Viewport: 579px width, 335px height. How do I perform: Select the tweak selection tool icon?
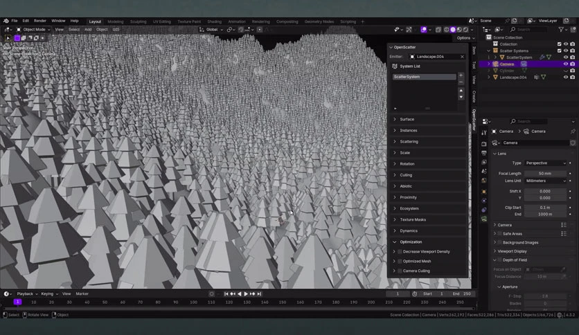[x=8, y=37]
